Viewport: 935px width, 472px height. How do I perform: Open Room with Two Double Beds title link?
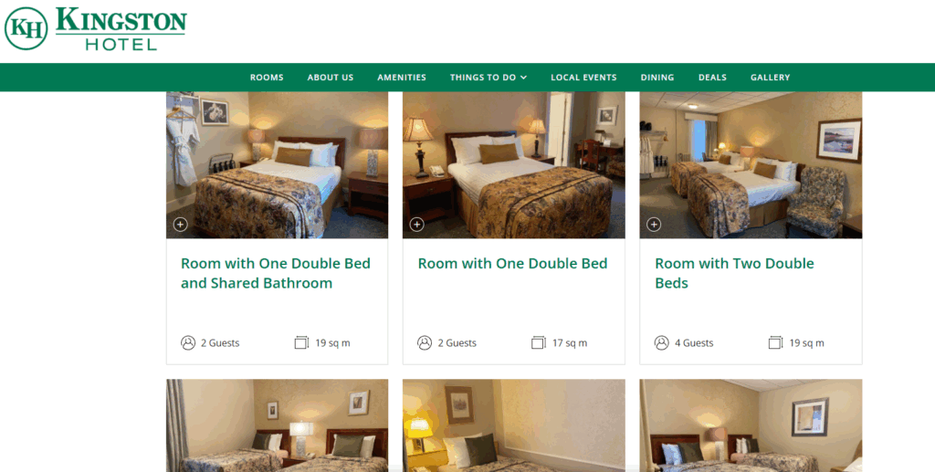pos(734,273)
